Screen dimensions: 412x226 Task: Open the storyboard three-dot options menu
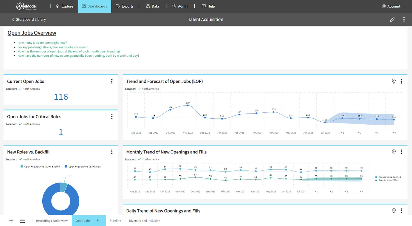click(x=404, y=19)
